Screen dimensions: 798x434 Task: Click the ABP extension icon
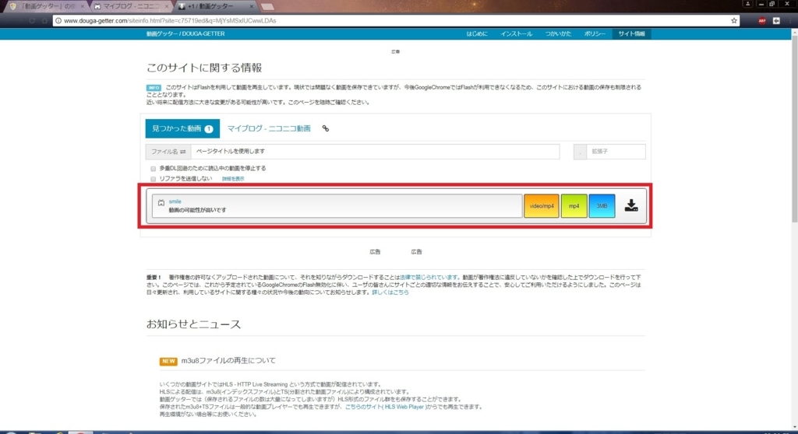coord(762,21)
